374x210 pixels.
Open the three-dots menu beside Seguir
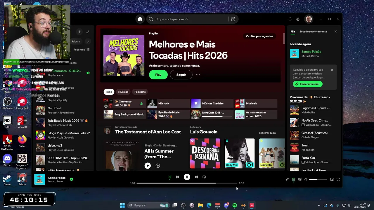click(198, 75)
